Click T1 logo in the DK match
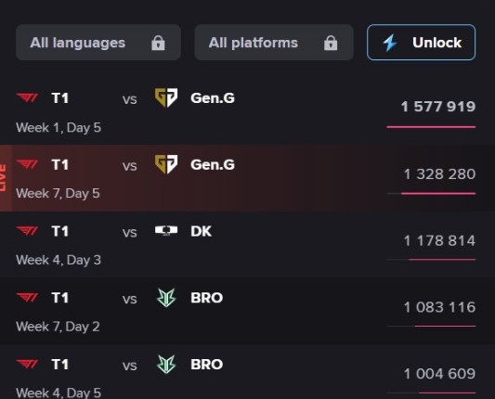The height and width of the screenshot is (399, 495). point(27,231)
